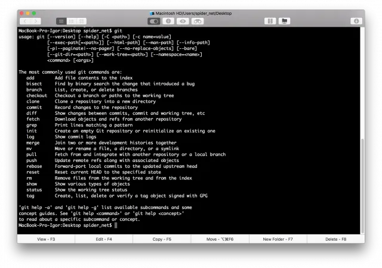Switch to the first (selected) view mode button
Image resolution: width=382 pixels, height=268 pixels.
click(61, 21)
